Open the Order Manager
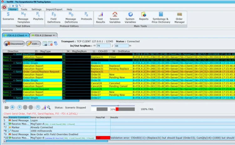235x145 pixels. click(180, 18)
